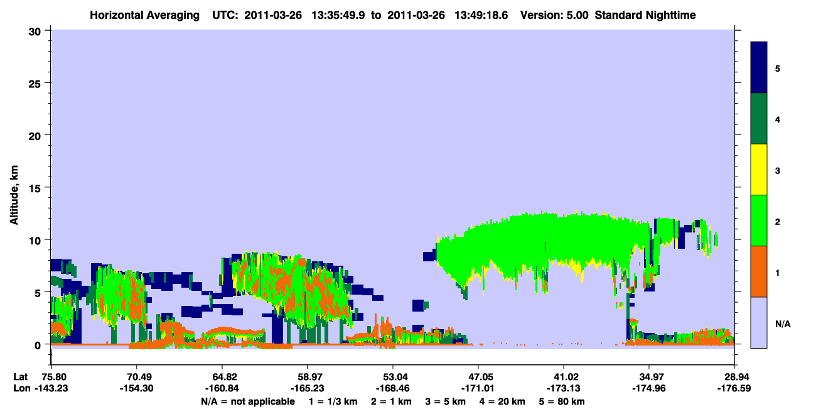Click the 'N/A = not applicable' legend text
Viewport: 816px width, 419px height.
(x=247, y=401)
